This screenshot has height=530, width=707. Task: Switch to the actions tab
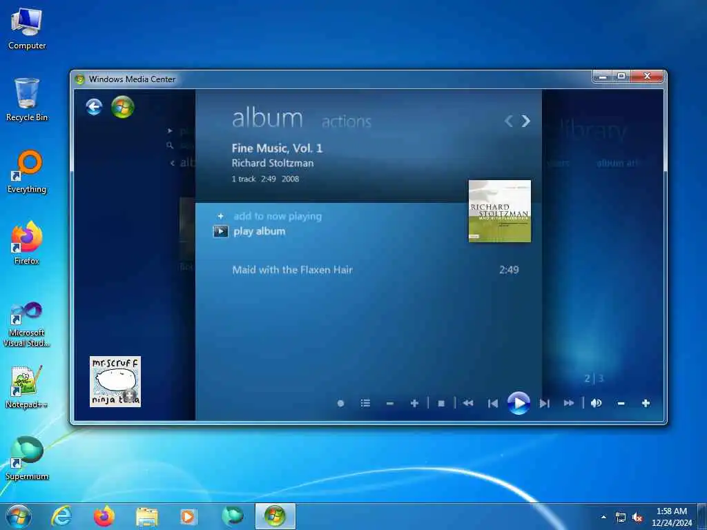point(347,121)
